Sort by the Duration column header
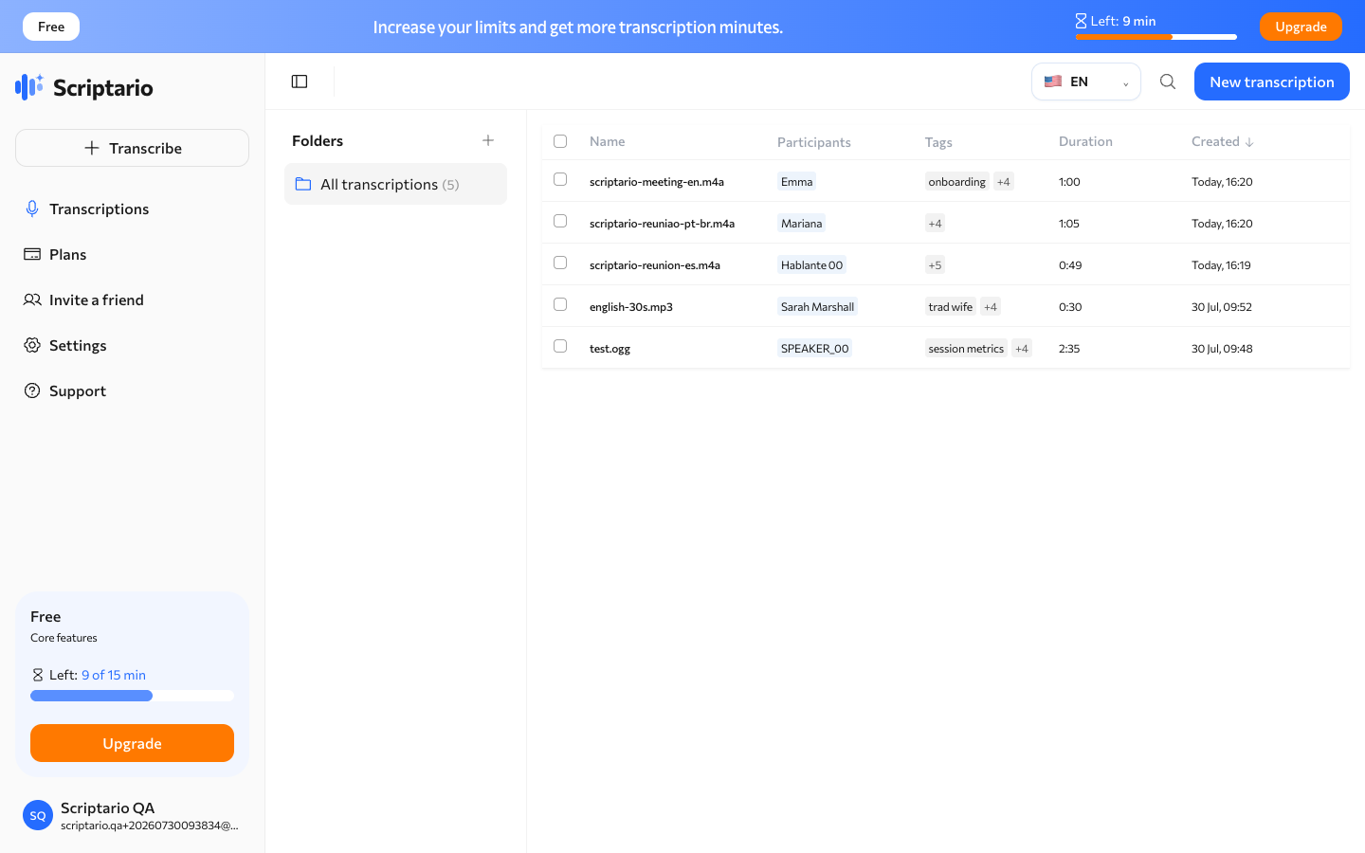This screenshot has width=1365, height=853. (x=1085, y=141)
